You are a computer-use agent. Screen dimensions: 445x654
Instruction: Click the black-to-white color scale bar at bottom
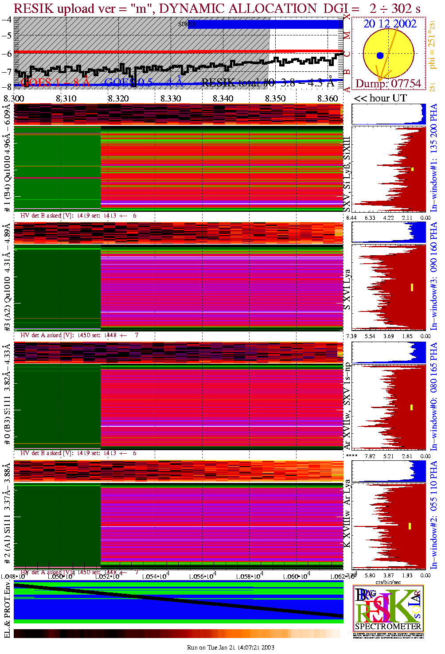(x=177, y=634)
